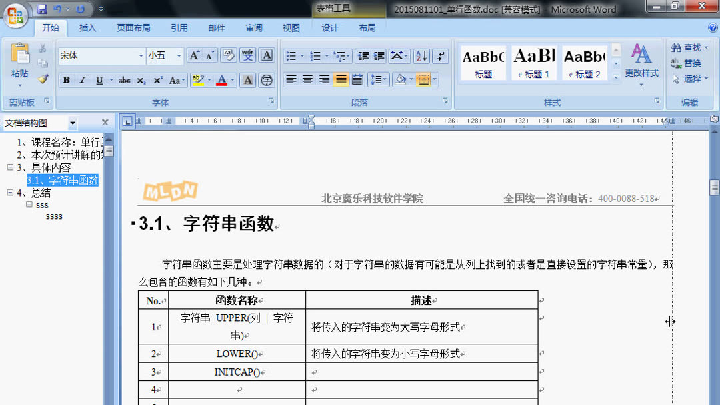Apply the red font color swatch
The image size is (720, 405).
click(222, 80)
